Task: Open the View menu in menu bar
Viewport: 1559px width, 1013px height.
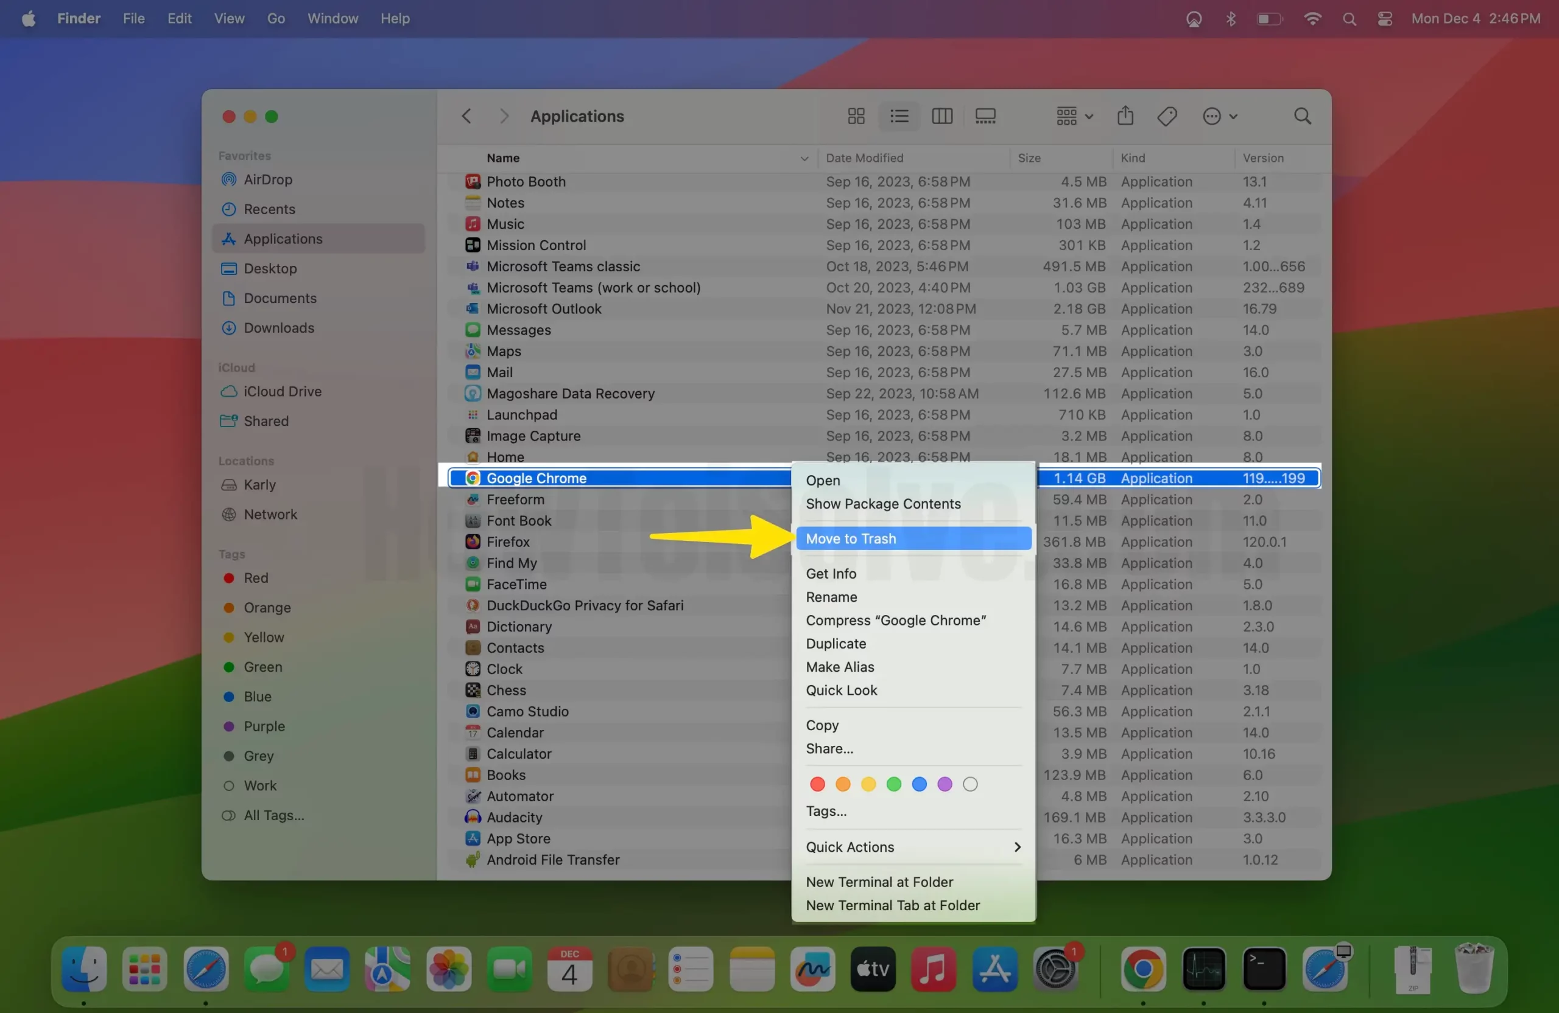Action: pos(228,18)
